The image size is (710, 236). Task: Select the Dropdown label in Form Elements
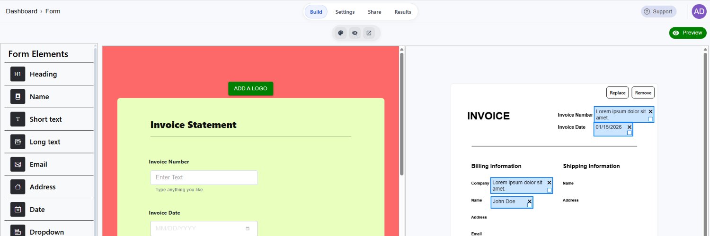point(46,232)
